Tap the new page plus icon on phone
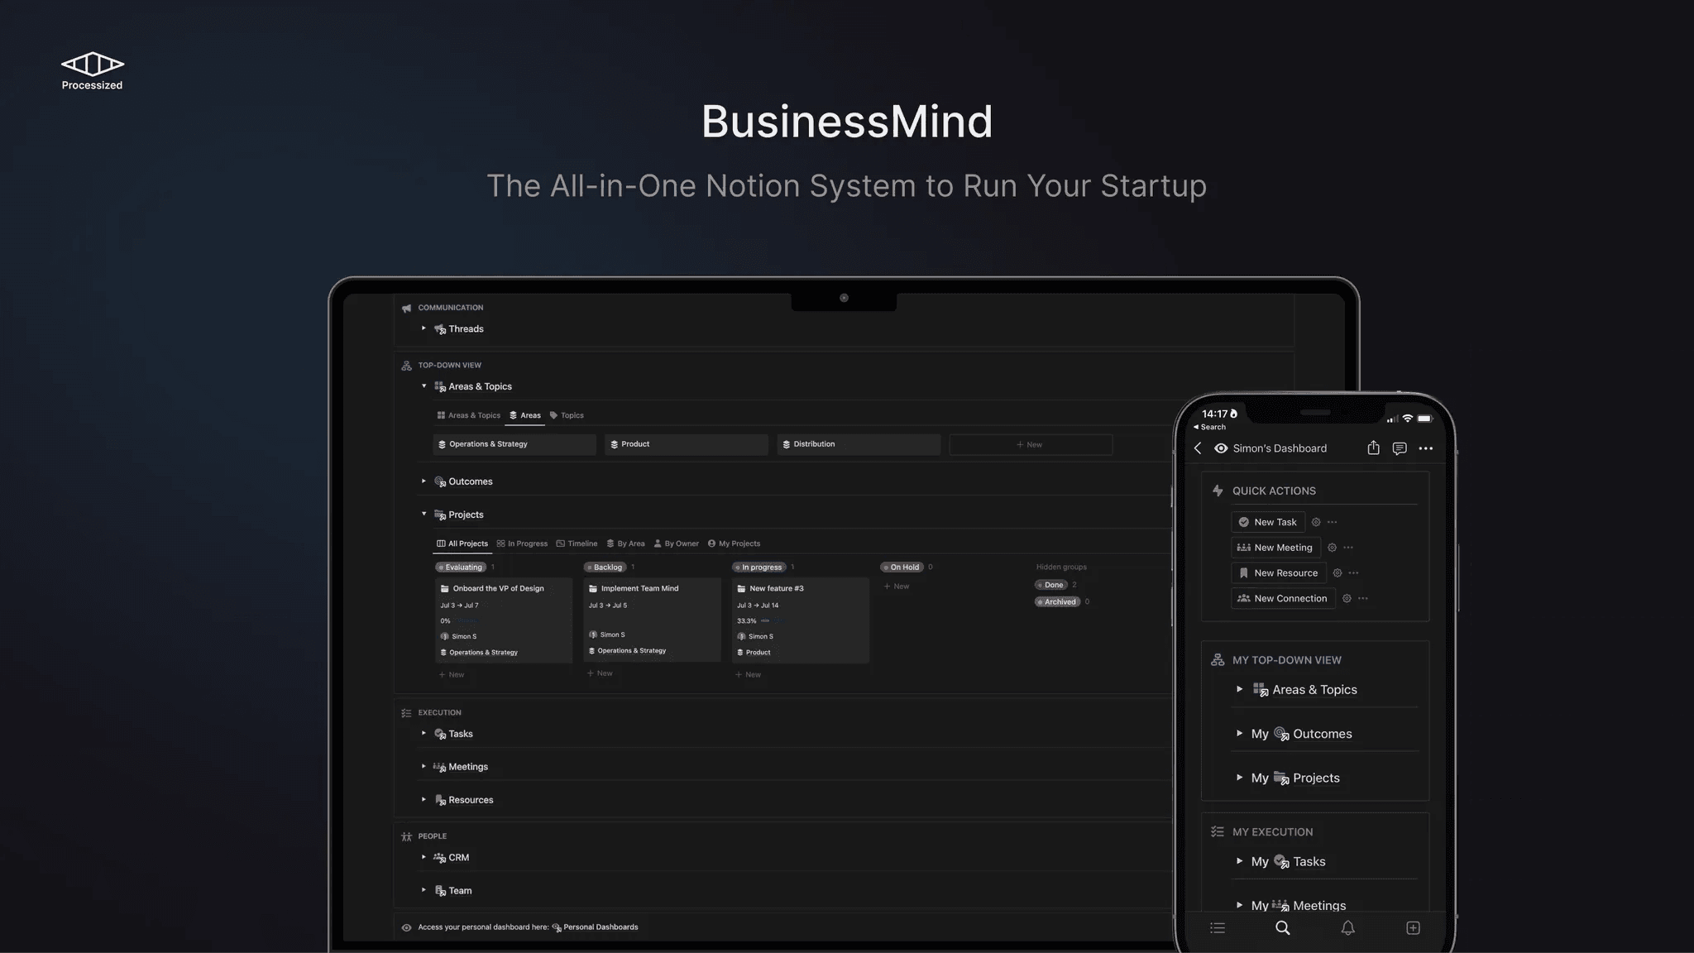The height and width of the screenshot is (953, 1694). tap(1413, 927)
